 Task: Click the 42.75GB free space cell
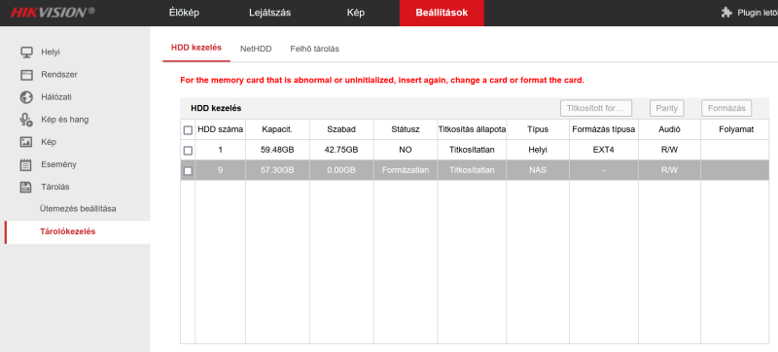click(x=341, y=150)
